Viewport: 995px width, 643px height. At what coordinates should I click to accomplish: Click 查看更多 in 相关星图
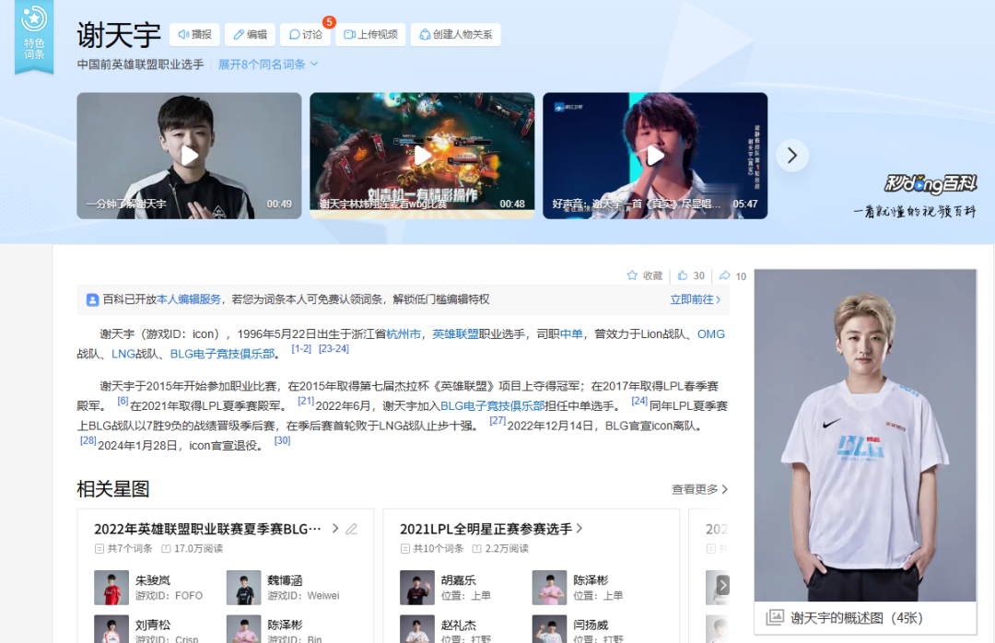tap(700, 489)
